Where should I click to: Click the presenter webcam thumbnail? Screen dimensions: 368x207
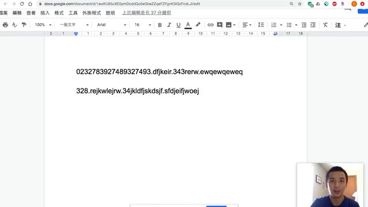330,185
